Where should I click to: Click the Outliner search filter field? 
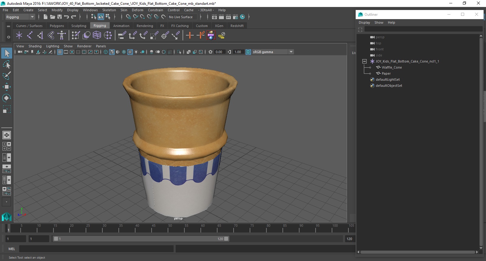423,29
